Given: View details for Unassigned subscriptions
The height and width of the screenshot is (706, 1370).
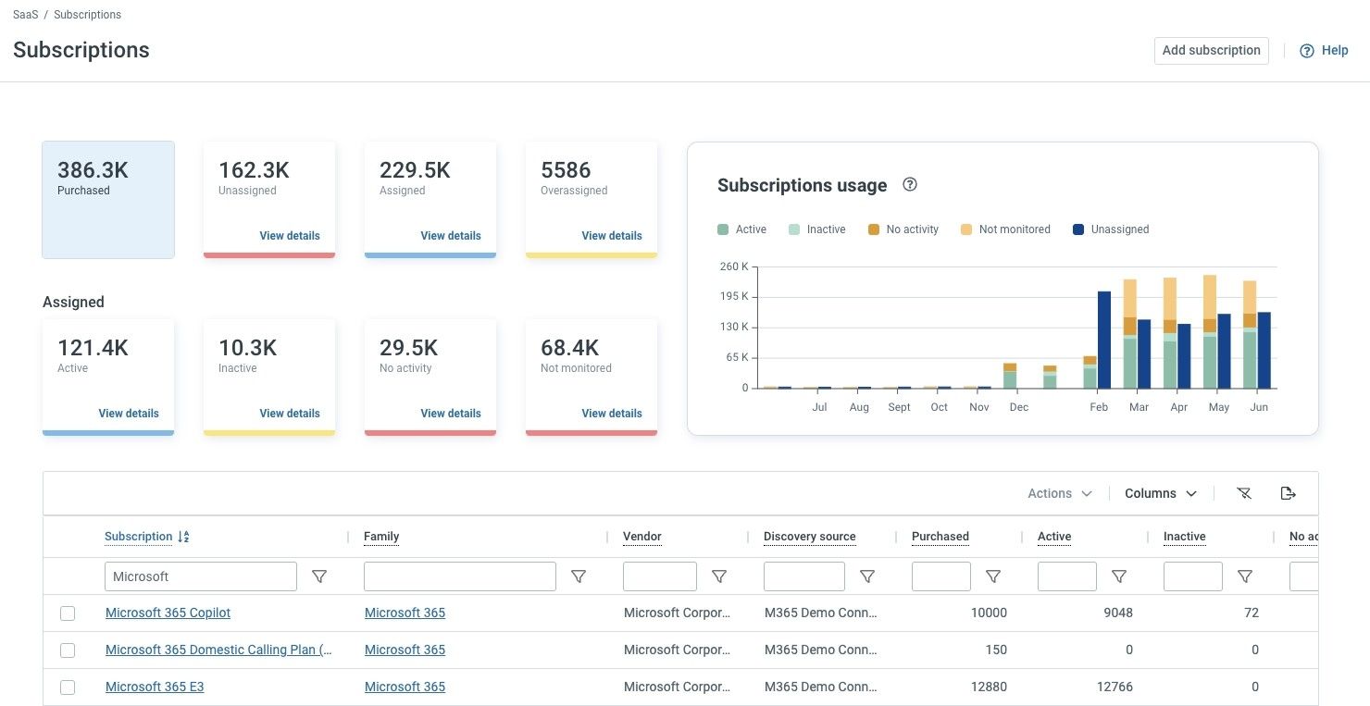Looking at the screenshot, I should tap(290, 236).
